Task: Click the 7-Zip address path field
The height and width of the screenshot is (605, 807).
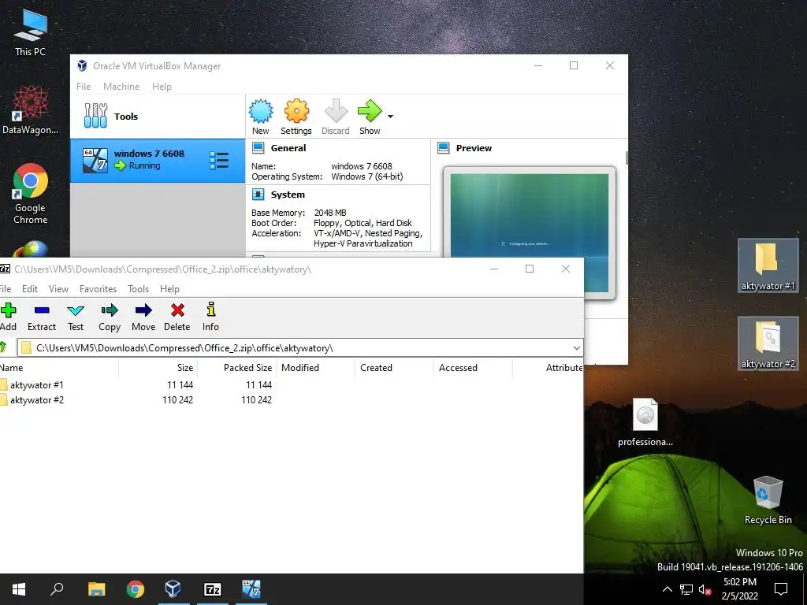Action: coord(300,347)
